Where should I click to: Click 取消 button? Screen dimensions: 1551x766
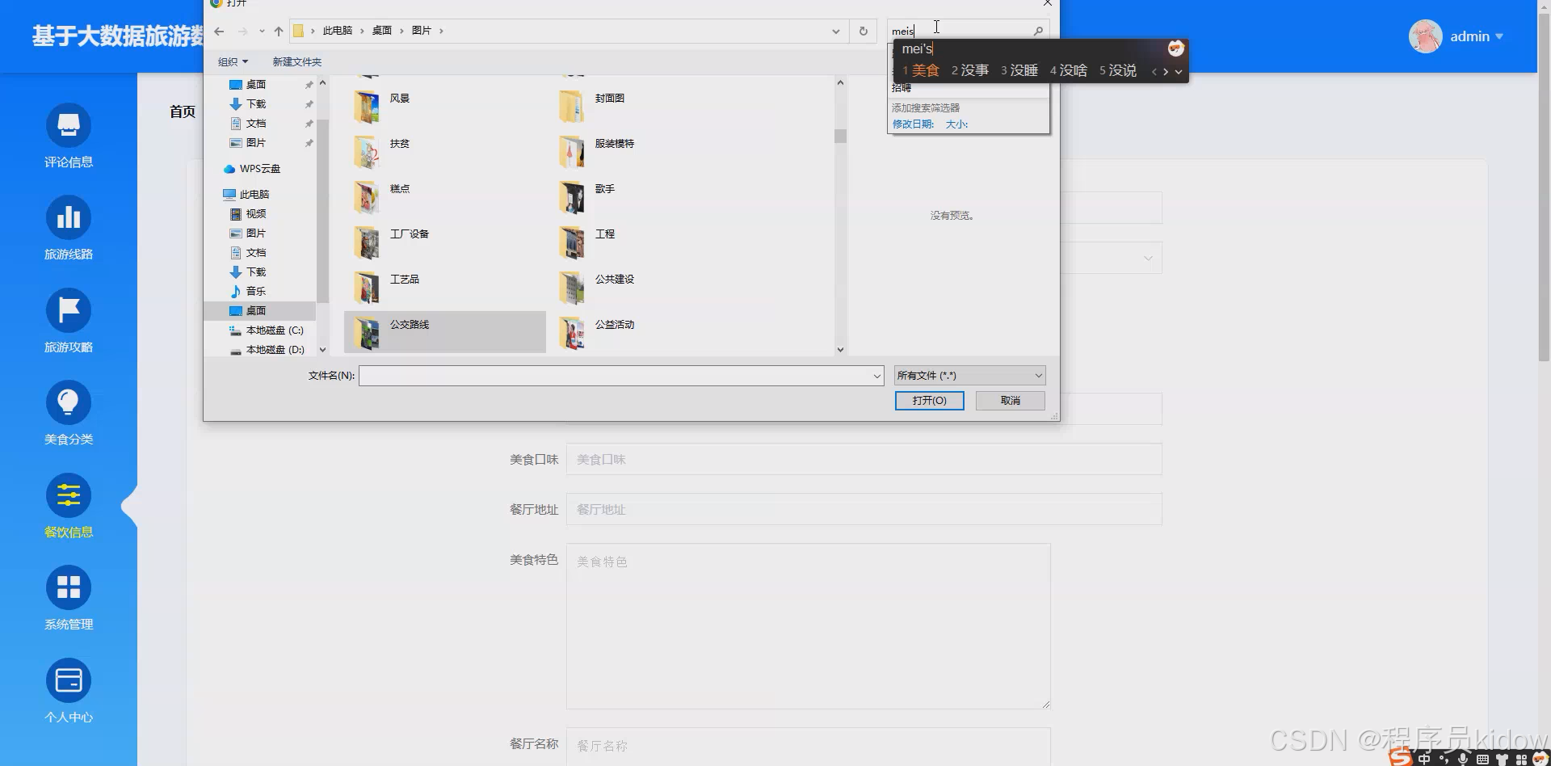click(1010, 401)
